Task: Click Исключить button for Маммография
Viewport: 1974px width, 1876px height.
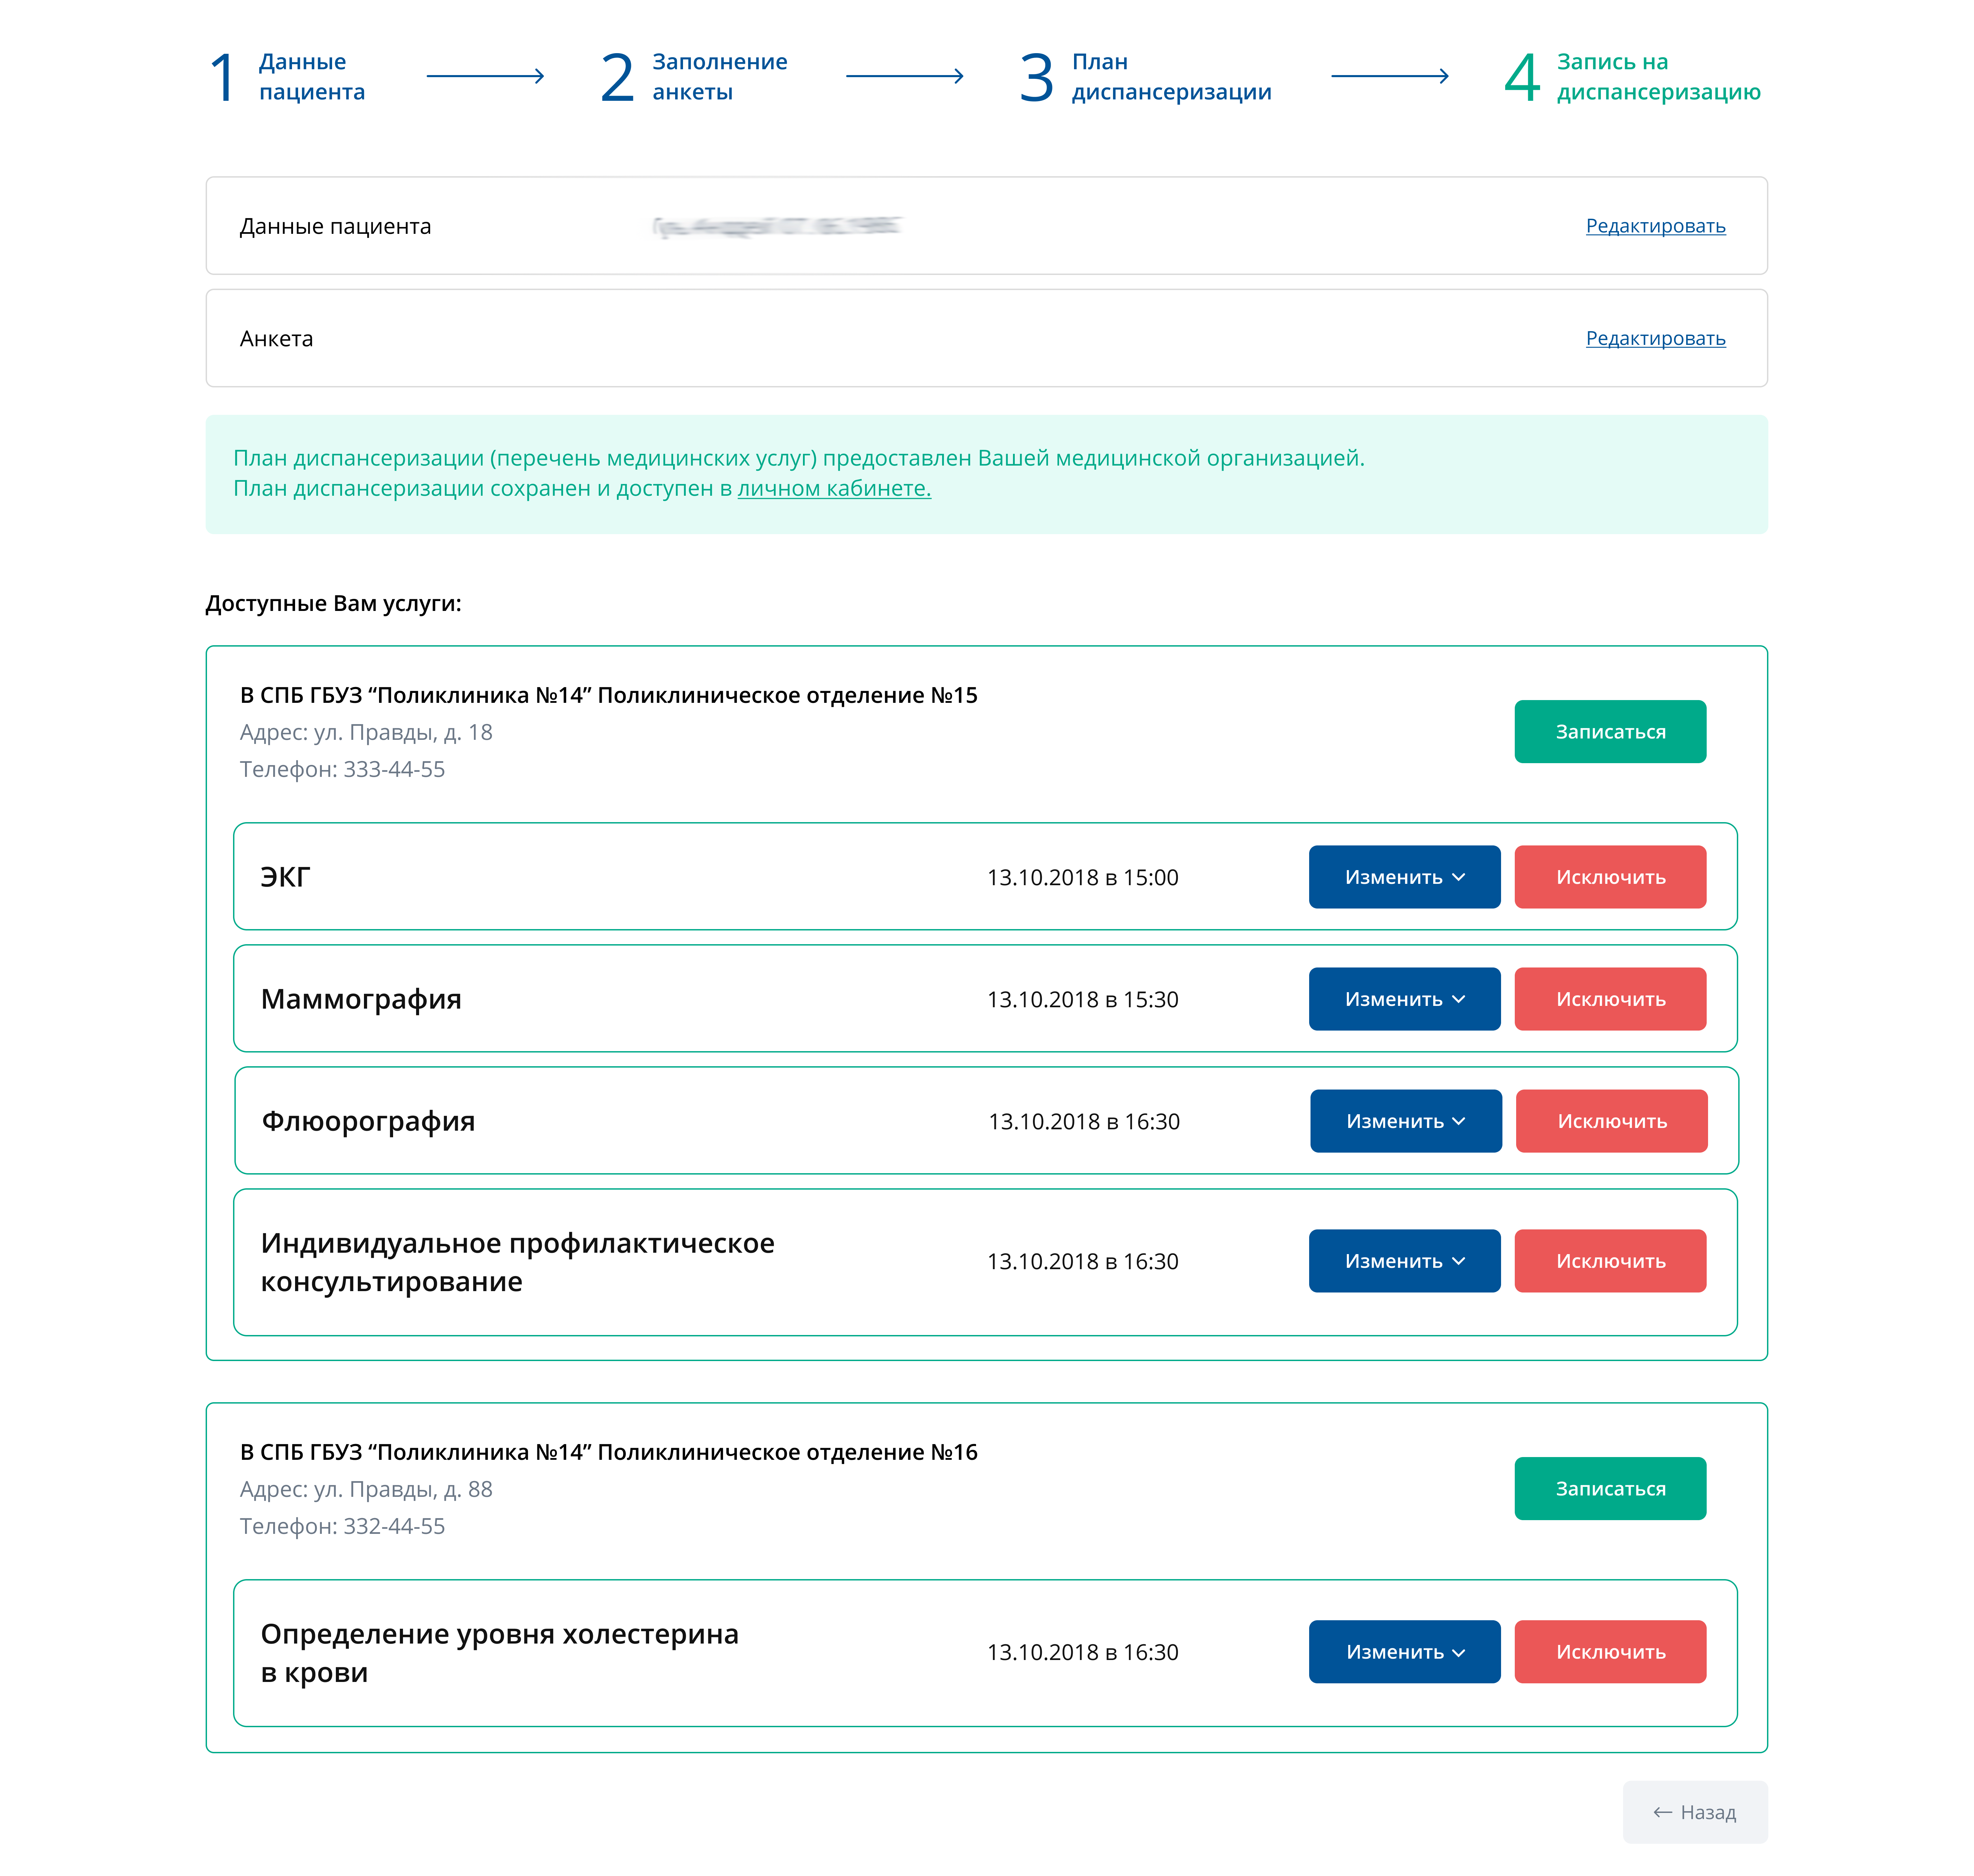Action: pos(1607,998)
